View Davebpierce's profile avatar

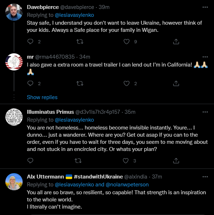click(14, 12)
